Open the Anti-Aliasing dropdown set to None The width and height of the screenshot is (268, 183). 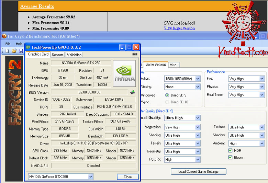click(182, 87)
